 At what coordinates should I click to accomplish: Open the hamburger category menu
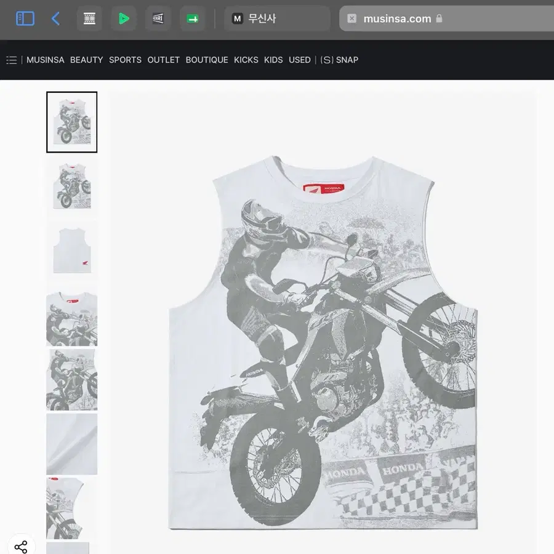[11, 60]
